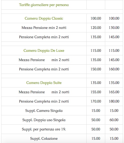Click the 155.00 Suite half-board price
The image size is (124, 143).
tap(96, 92)
